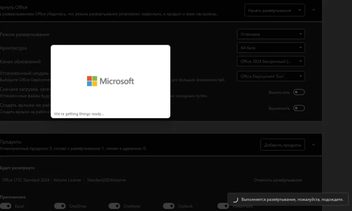352x211 pixels.
Task: Open the arrow beside Начать развертывание
Action: (x=300, y=10)
